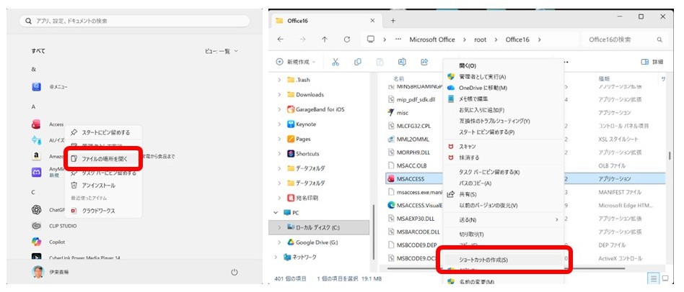Click the Copy icon in Explorer toolbar
The width and height of the screenshot is (684, 292).
(358, 62)
